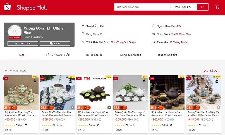Click the shop avatar profile picture

pos(15,32)
